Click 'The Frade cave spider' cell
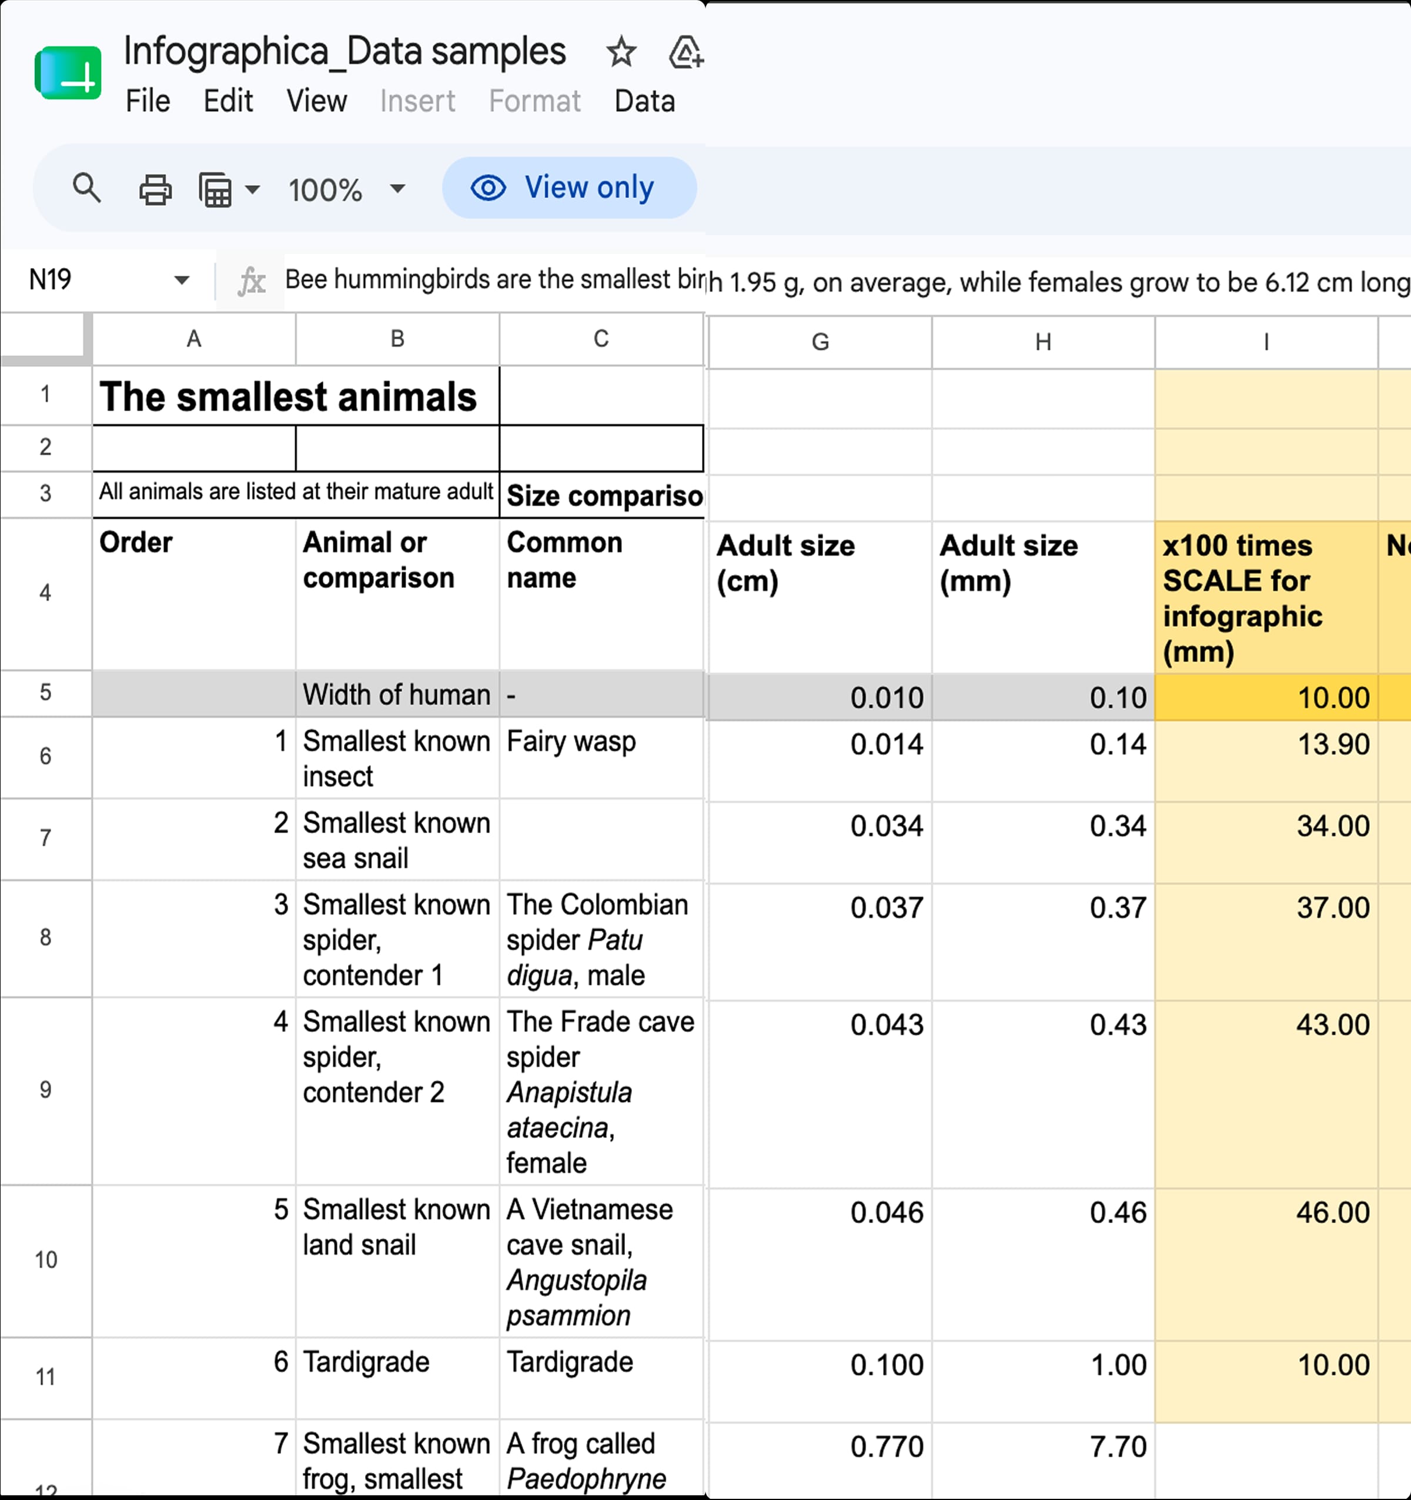 (x=601, y=1092)
